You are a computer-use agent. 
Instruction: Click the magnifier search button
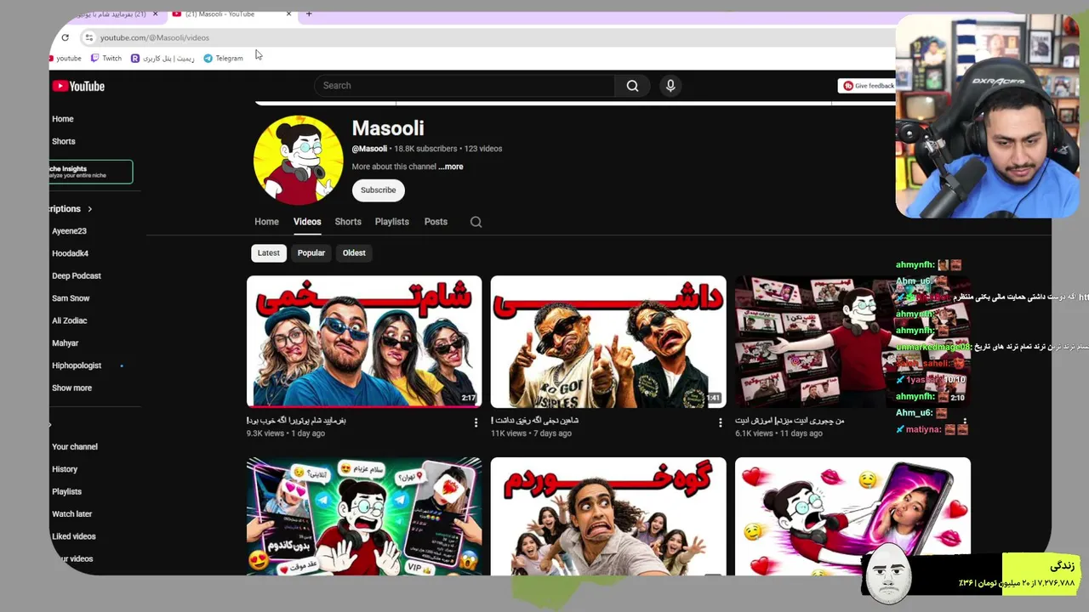632,86
